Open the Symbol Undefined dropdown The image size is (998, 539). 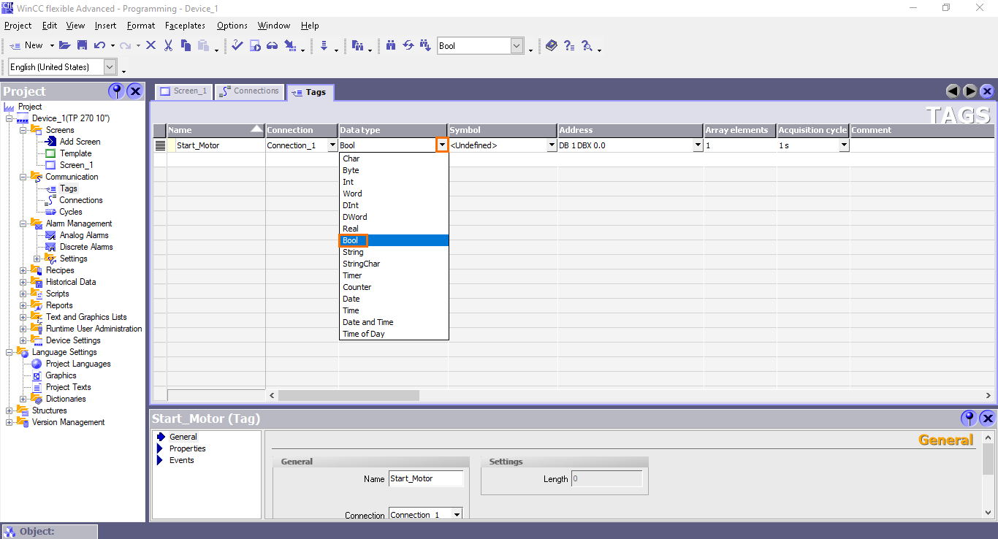552,145
